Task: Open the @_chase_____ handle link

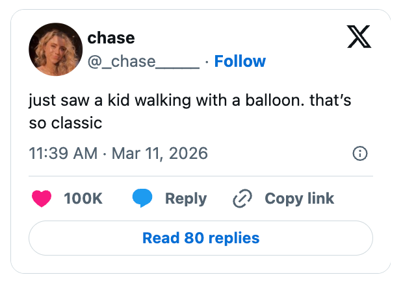Action: [x=144, y=62]
